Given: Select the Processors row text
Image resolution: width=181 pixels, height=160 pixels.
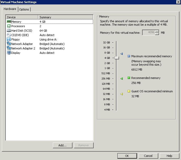Looking at the screenshot, I should (18, 26).
